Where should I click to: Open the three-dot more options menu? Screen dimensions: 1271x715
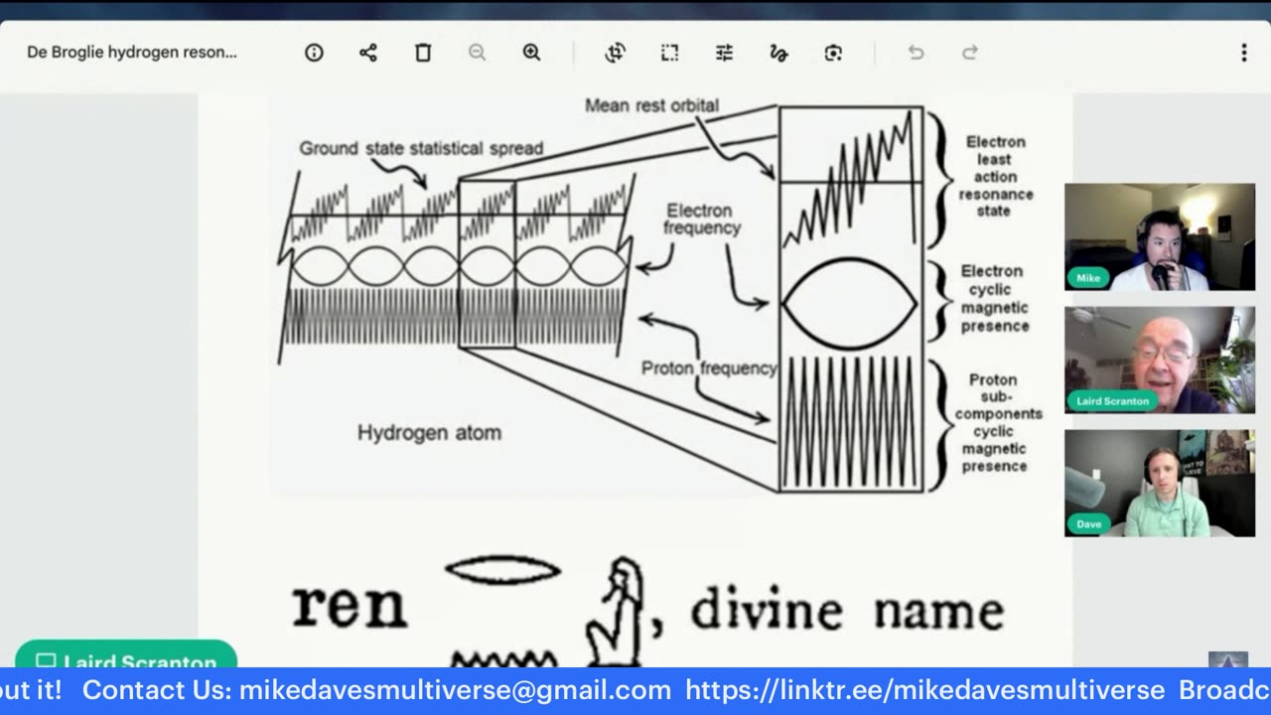click(1243, 53)
